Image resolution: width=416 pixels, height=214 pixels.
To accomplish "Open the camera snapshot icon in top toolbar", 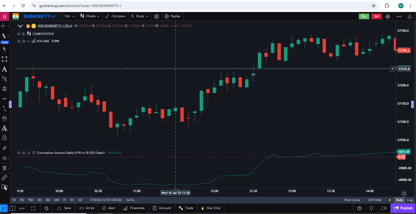I will (156, 16).
